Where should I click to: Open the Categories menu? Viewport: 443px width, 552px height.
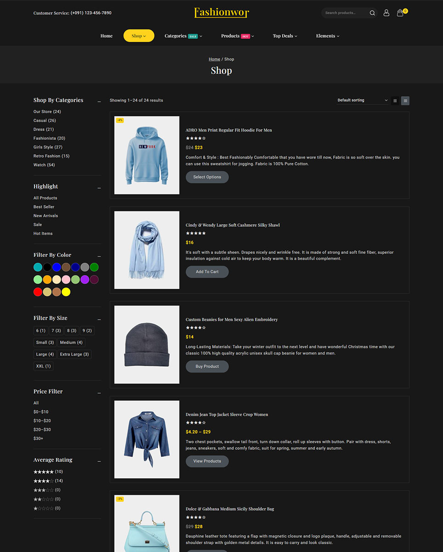click(x=183, y=36)
